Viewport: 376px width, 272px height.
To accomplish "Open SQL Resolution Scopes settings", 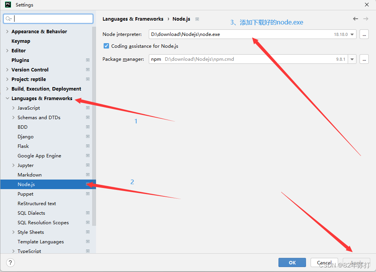I will click(43, 223).
